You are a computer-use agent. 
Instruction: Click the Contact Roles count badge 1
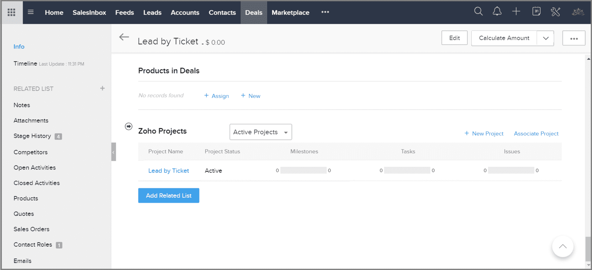tap(59, 245)
